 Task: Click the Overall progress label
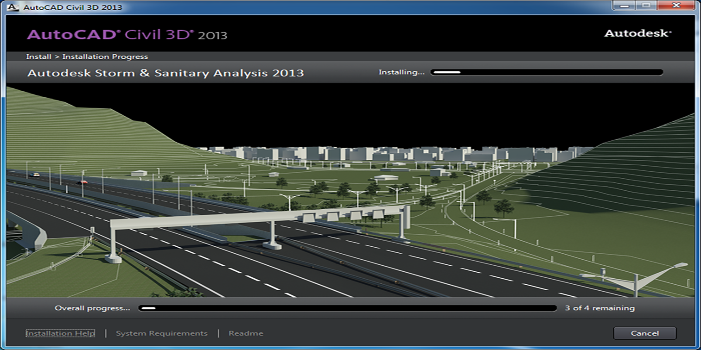coord(92,308)
